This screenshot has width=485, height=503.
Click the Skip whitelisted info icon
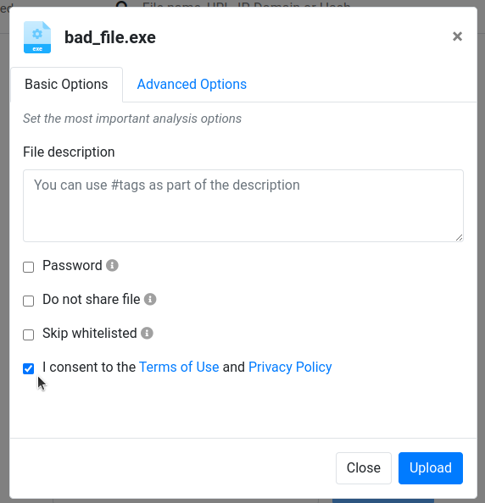point(147,333)
